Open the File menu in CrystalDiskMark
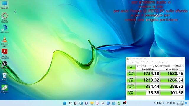This screenshot has width=189, height=106. pyautogui.click(x=128, y=62)
